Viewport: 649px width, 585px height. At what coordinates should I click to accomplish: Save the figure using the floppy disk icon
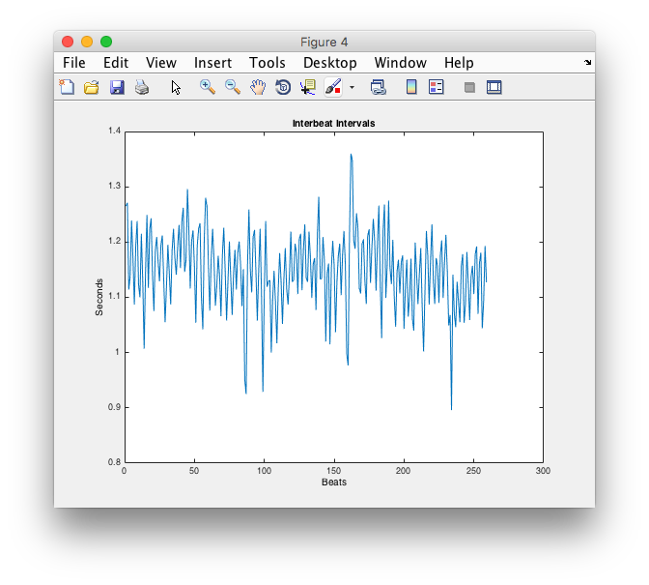point(117,87)
